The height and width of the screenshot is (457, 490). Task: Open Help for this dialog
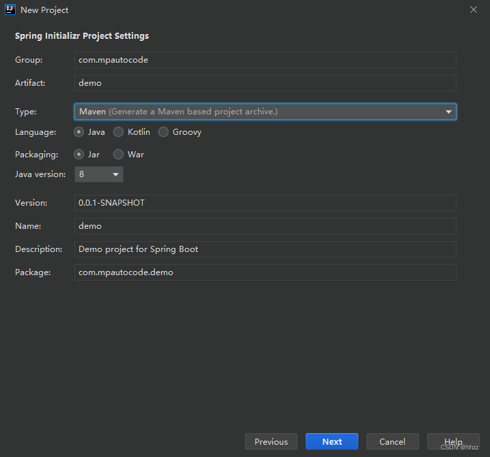pyautogui.click(x=453, y=441)
